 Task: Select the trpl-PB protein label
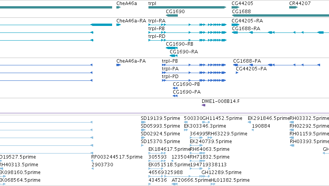coord(170,61)
